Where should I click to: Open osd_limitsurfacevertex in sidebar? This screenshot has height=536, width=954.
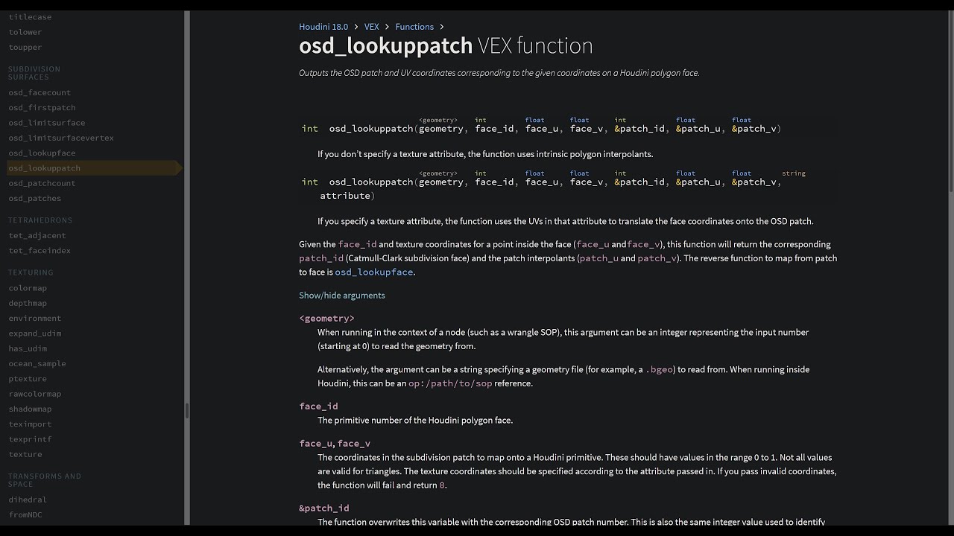61,138
